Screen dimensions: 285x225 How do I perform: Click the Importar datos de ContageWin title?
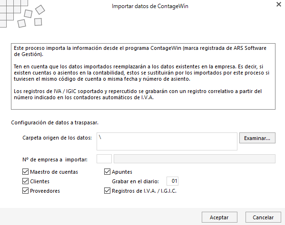tap(150, 6)
